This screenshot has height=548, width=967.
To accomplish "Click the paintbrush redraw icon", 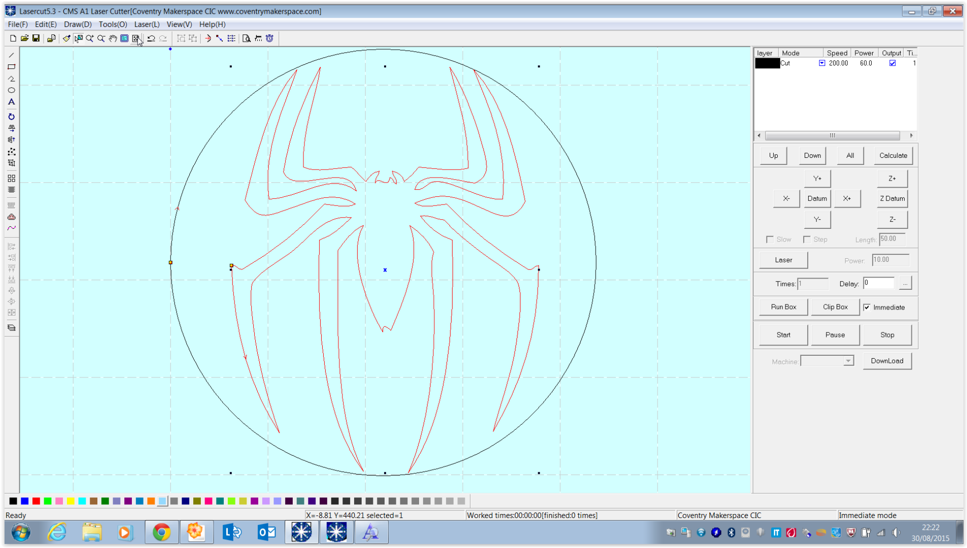I will tap(66, 39).
